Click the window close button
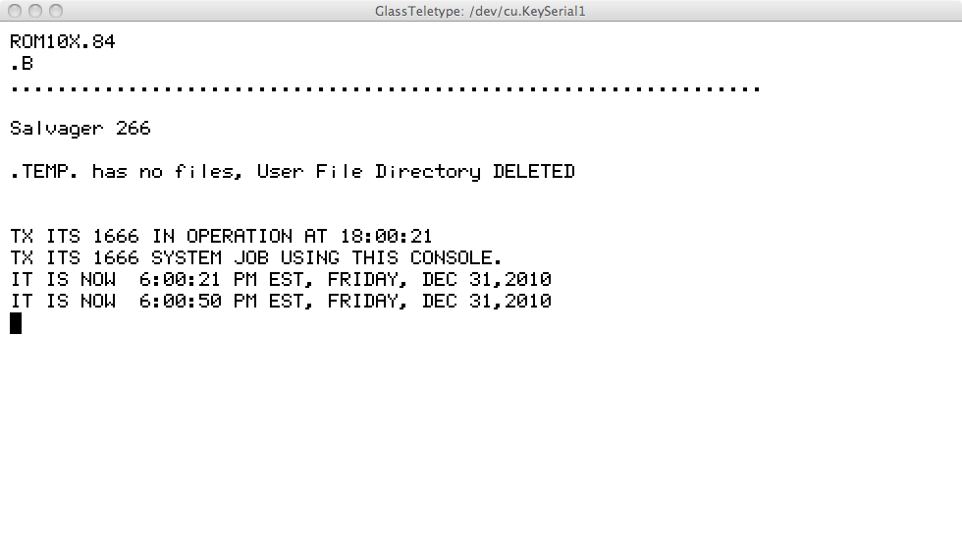Screen dimensions: 962x560 coord(15,11)
